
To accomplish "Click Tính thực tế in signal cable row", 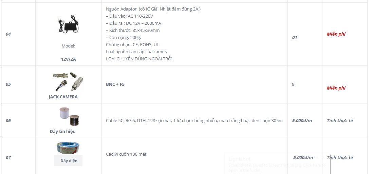I will tap(340, 120).
